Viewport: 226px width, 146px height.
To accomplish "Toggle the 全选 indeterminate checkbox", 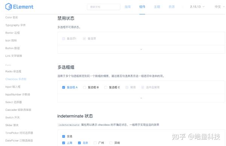I will [64, 136].
